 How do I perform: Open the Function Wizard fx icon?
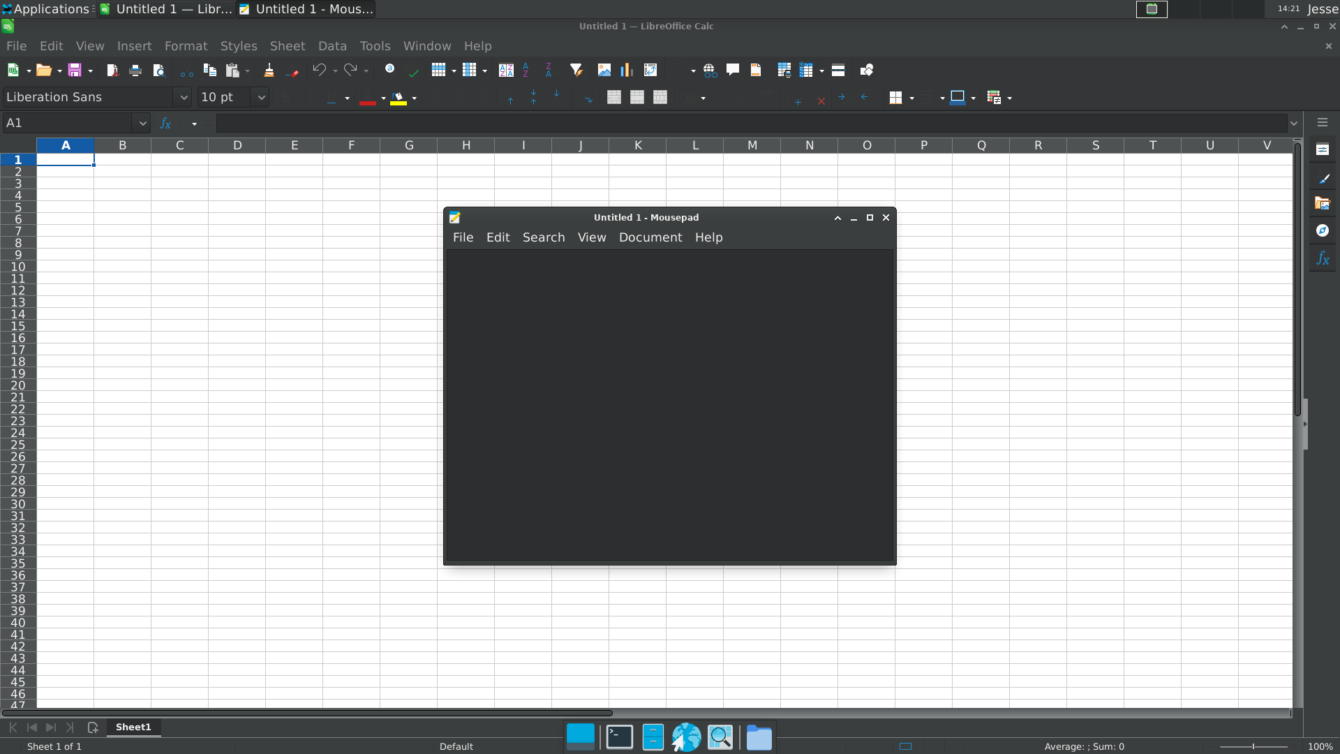[x=165, y=123]
